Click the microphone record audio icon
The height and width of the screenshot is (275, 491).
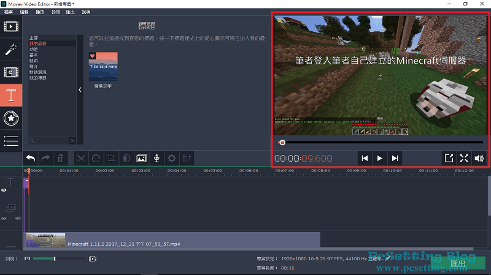[x=157, y=158]
